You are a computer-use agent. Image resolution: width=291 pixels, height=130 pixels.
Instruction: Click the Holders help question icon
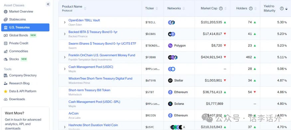pos(251,8)
